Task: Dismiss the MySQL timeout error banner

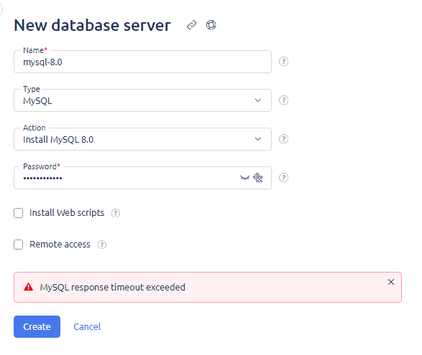Action: pos(391,282)
